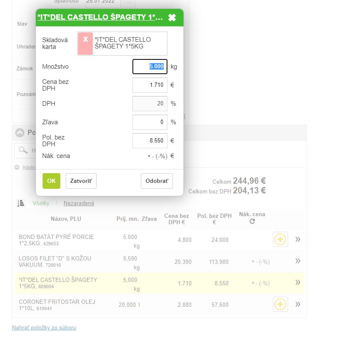364x343 pixels.
Task: Click the Cena bez DPH input
Action: point(150,85)
